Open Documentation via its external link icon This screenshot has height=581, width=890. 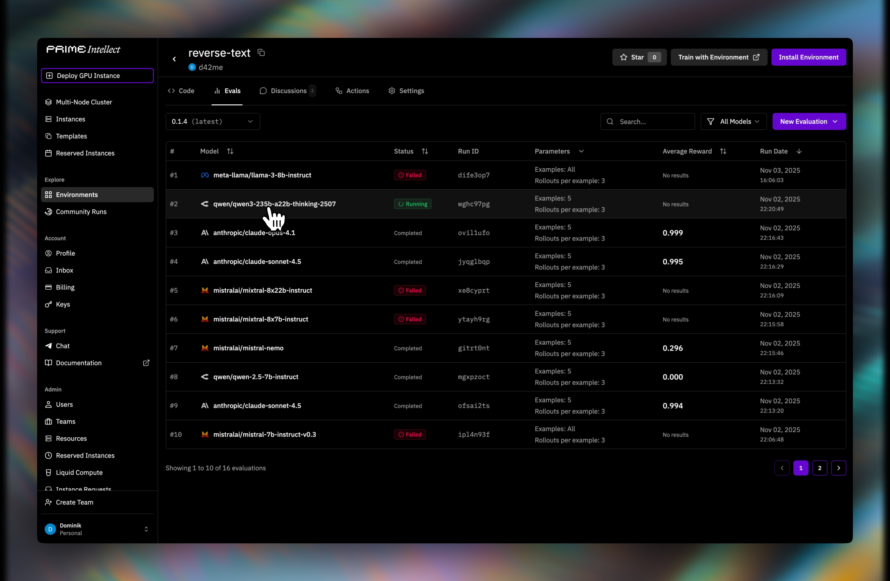point(146,363)
